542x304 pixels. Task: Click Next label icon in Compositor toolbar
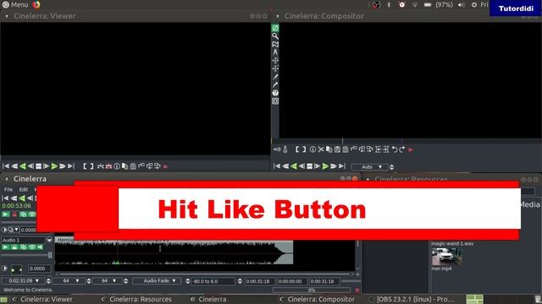(369, 149)
